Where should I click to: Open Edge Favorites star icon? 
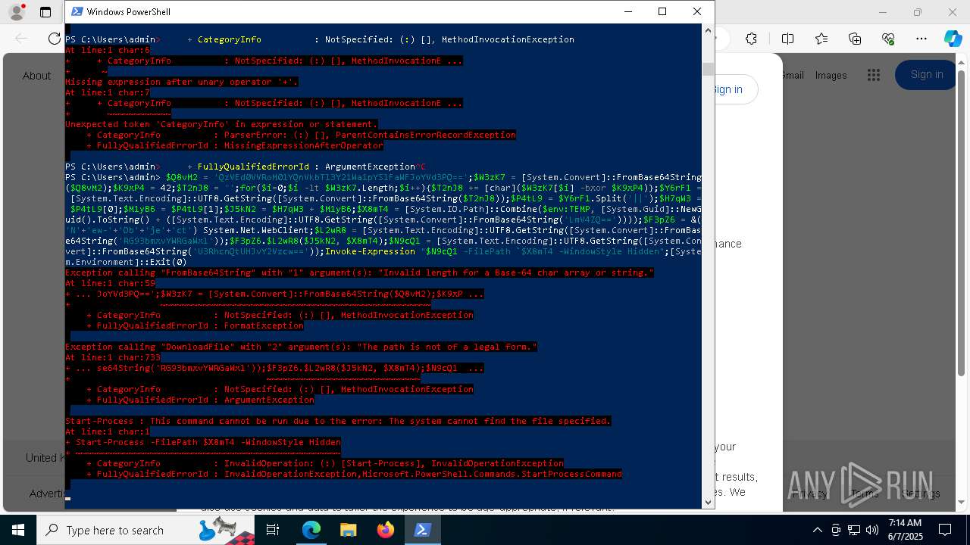point(821,39)
